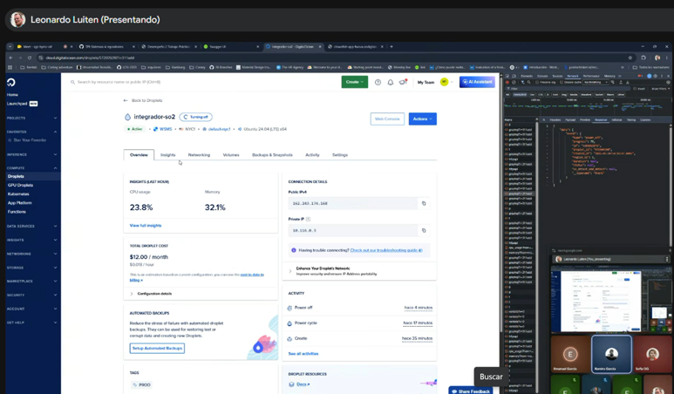Enable the Disable cache checkbox
This screenshot has height=394, width=674.
tap(562, 82)
